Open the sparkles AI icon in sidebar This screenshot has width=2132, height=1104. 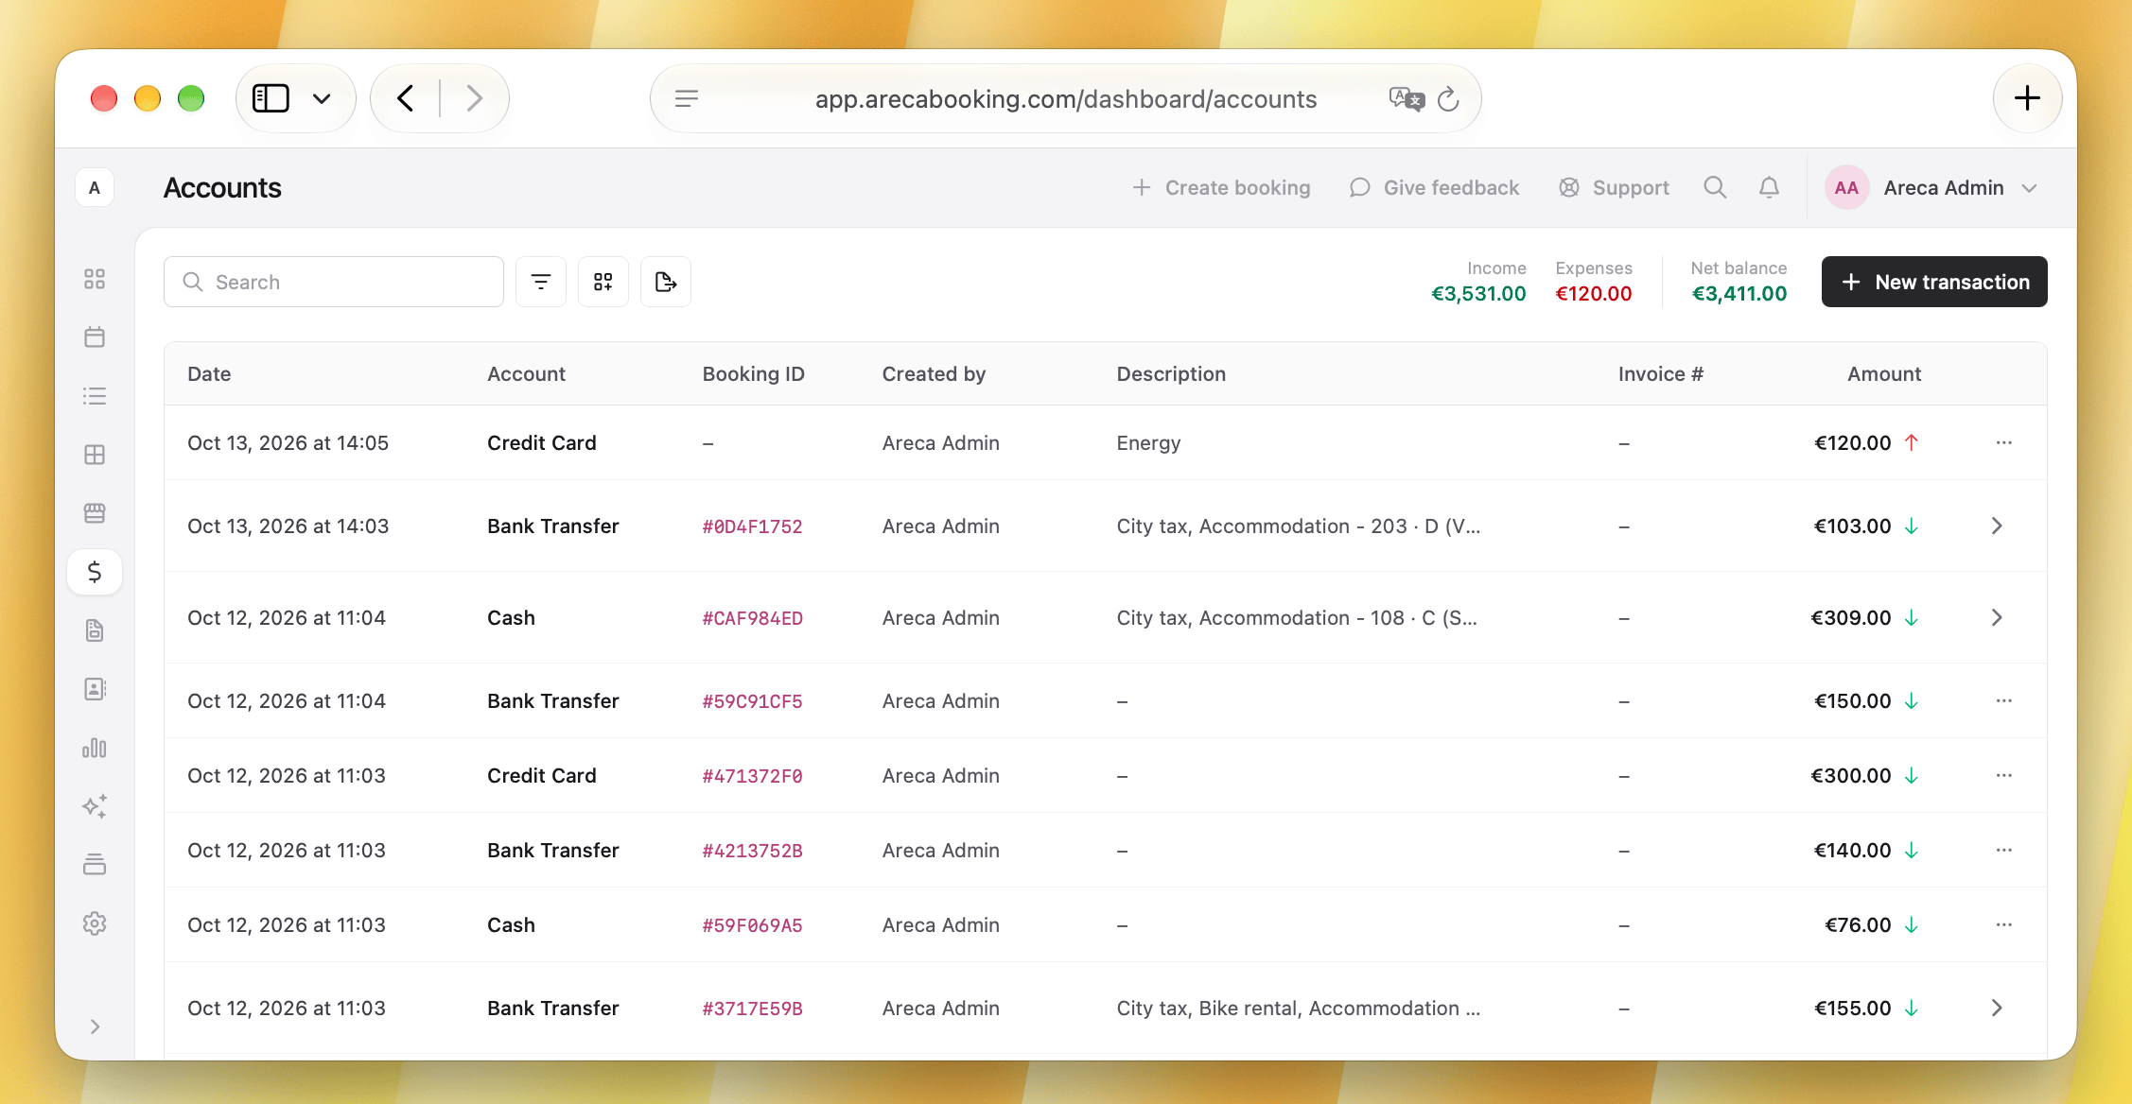tap(95, 806)
